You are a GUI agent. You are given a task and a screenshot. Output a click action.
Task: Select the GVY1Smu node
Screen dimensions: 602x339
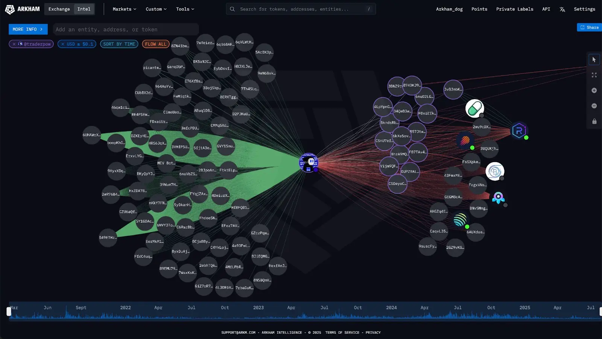click(x=226, y=146)
